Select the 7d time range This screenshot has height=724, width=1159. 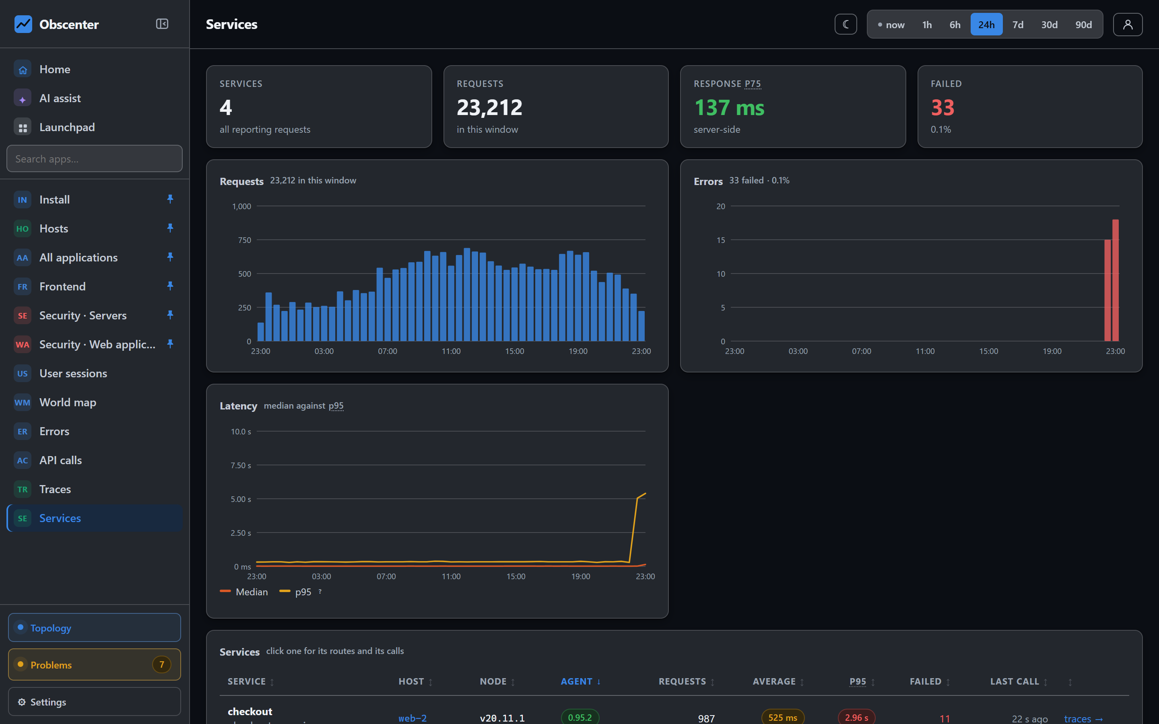(1018, 25)
